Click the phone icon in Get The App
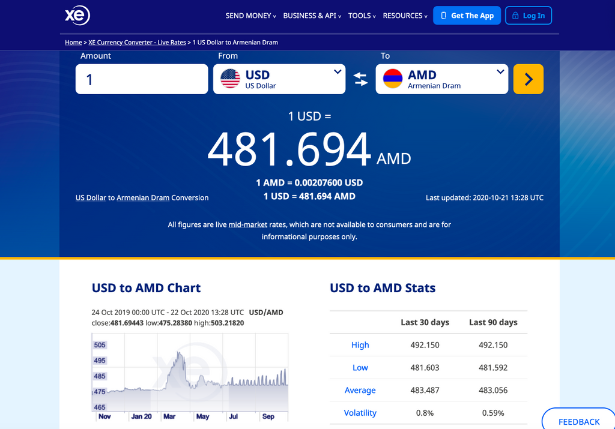Viewport: 615px width, 429px height. tap(444, 16)
